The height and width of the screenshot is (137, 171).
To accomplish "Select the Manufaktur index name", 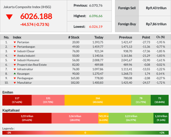I will point(24,83).
